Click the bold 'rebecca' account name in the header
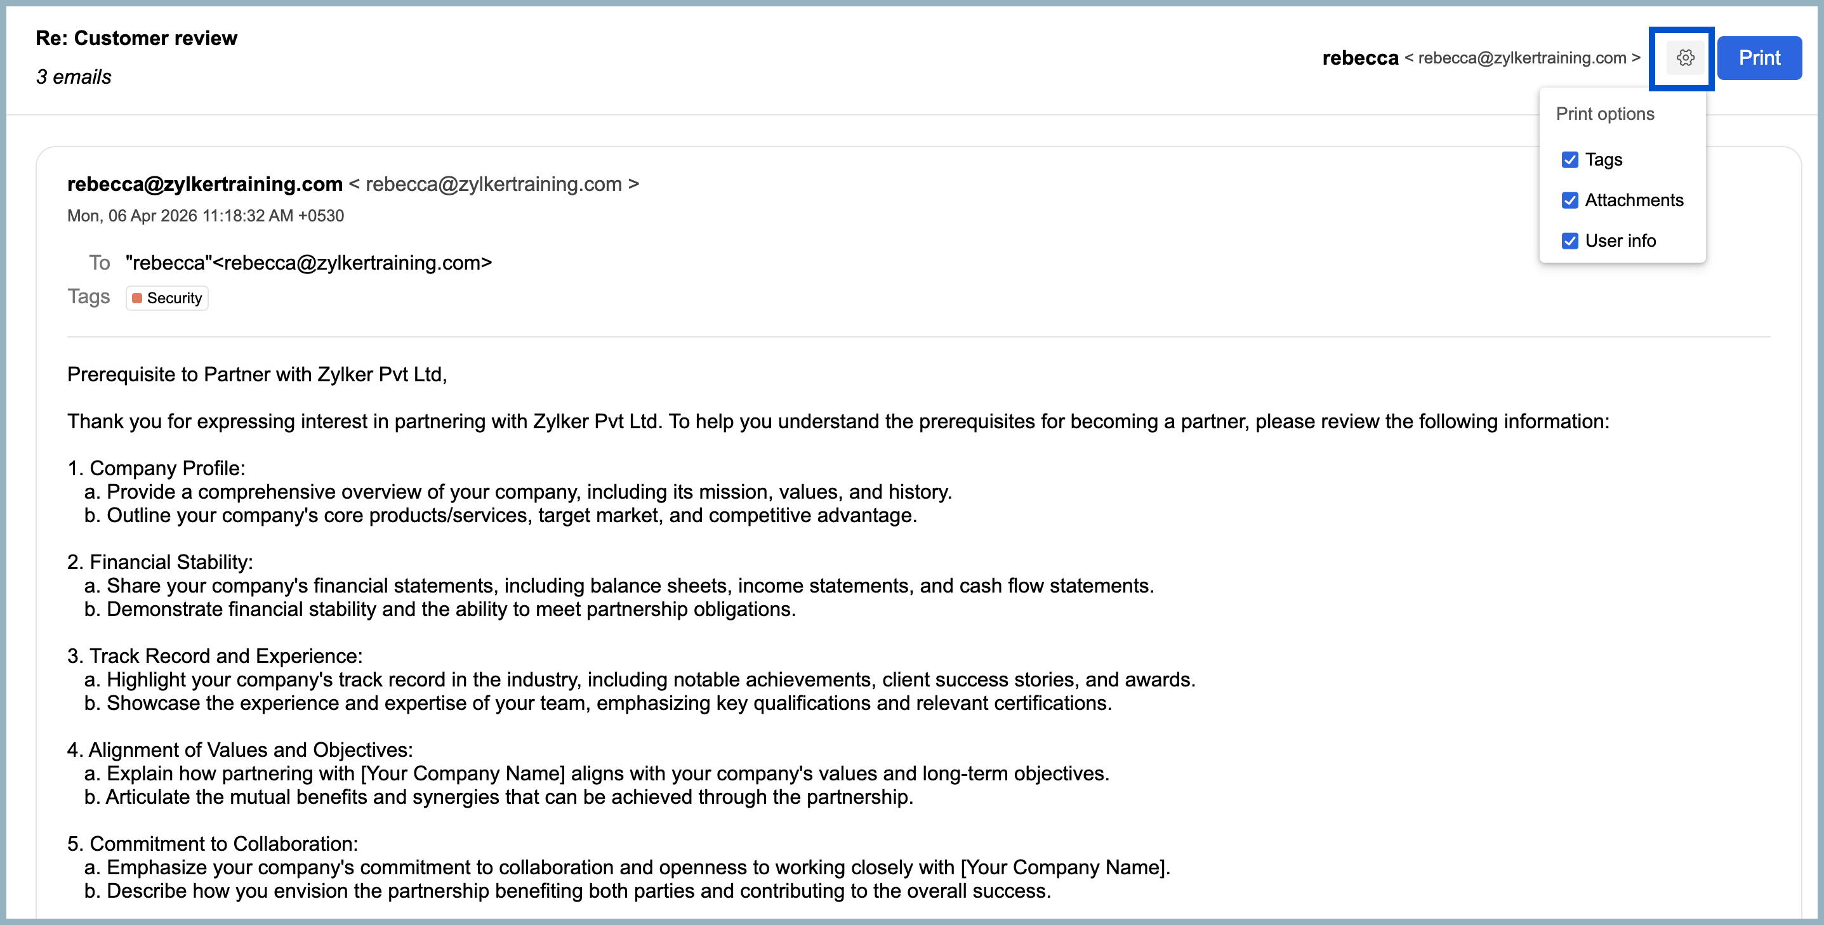Image resolution: width=1824 pixels, height=925 pixels. click(x=1359, y=58)
